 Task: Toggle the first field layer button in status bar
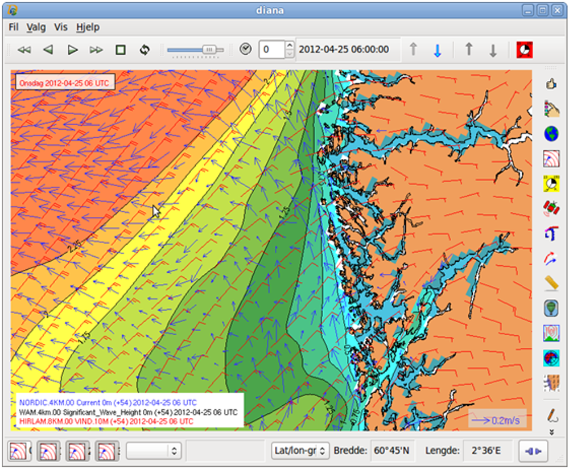pos(20,451)
